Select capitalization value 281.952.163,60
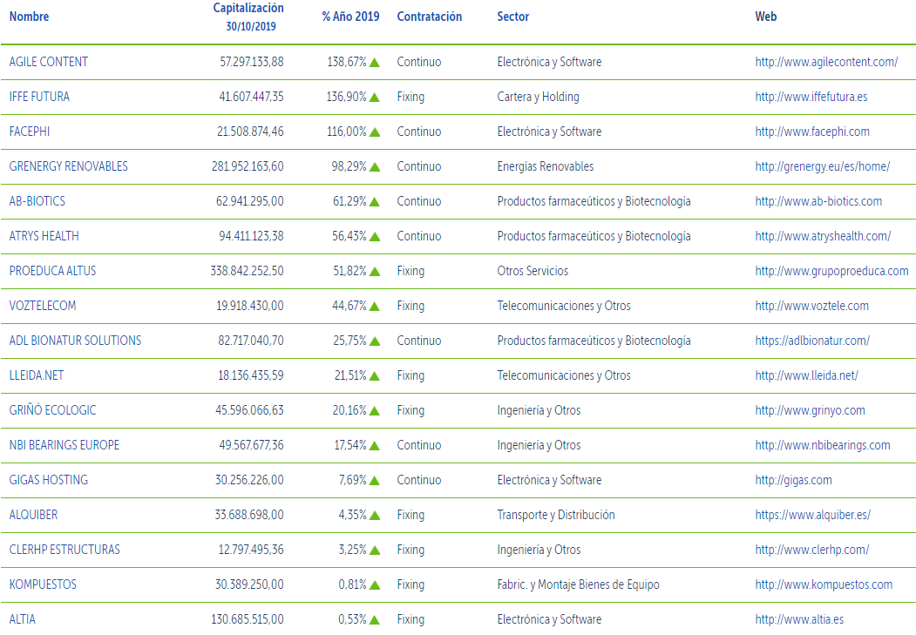This screenshot has height=635, width=916. pos(248,166)
